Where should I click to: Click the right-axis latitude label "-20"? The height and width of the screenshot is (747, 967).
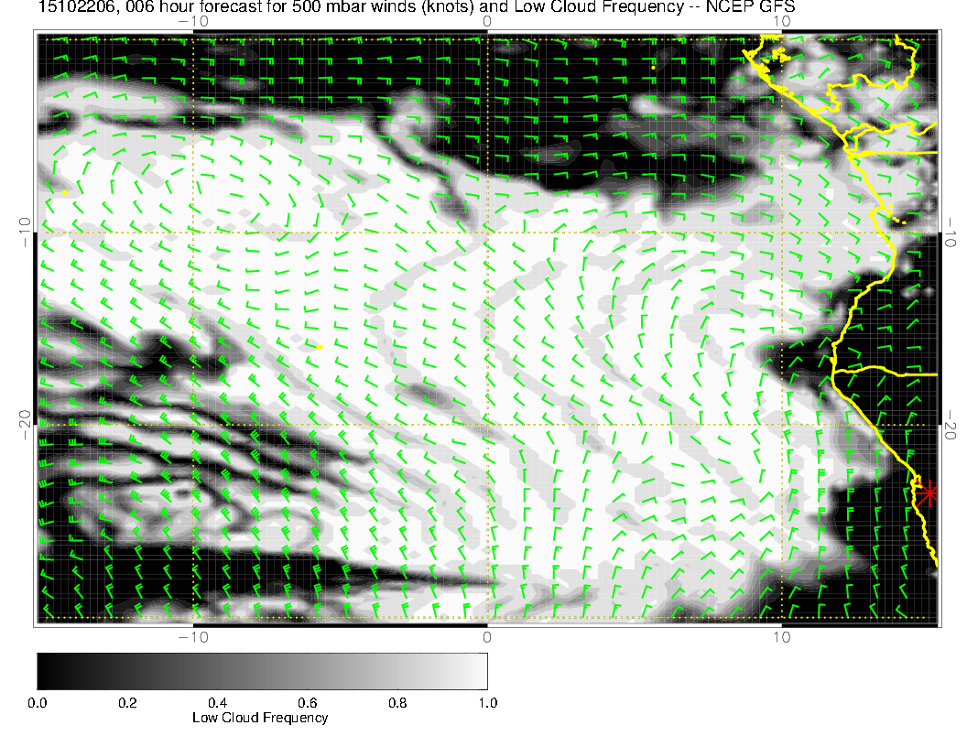[x=951, y=425]
